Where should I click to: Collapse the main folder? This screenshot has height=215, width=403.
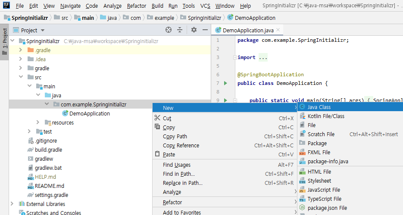pos(30,86)
